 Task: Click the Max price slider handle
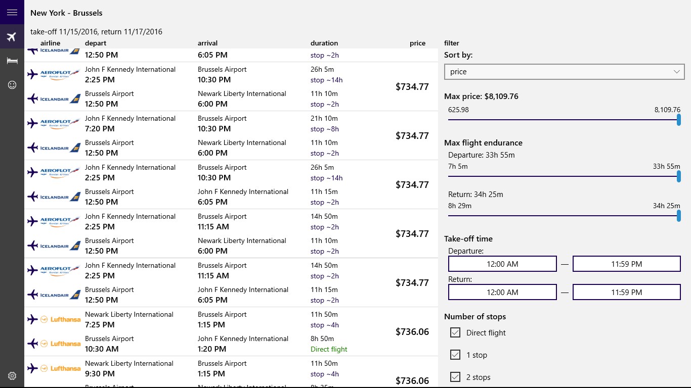coord(679,120)
